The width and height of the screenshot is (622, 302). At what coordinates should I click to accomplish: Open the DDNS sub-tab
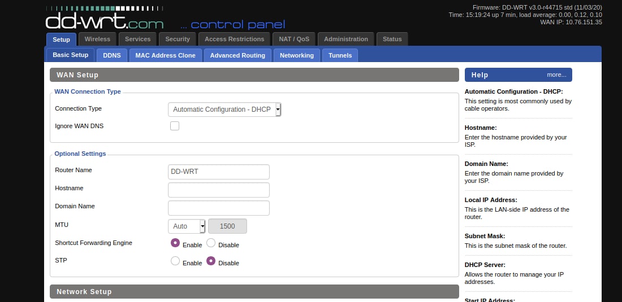coord(112,55)
